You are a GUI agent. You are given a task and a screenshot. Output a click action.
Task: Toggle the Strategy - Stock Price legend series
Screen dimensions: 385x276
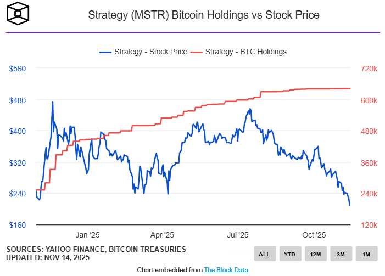[143, 52]
